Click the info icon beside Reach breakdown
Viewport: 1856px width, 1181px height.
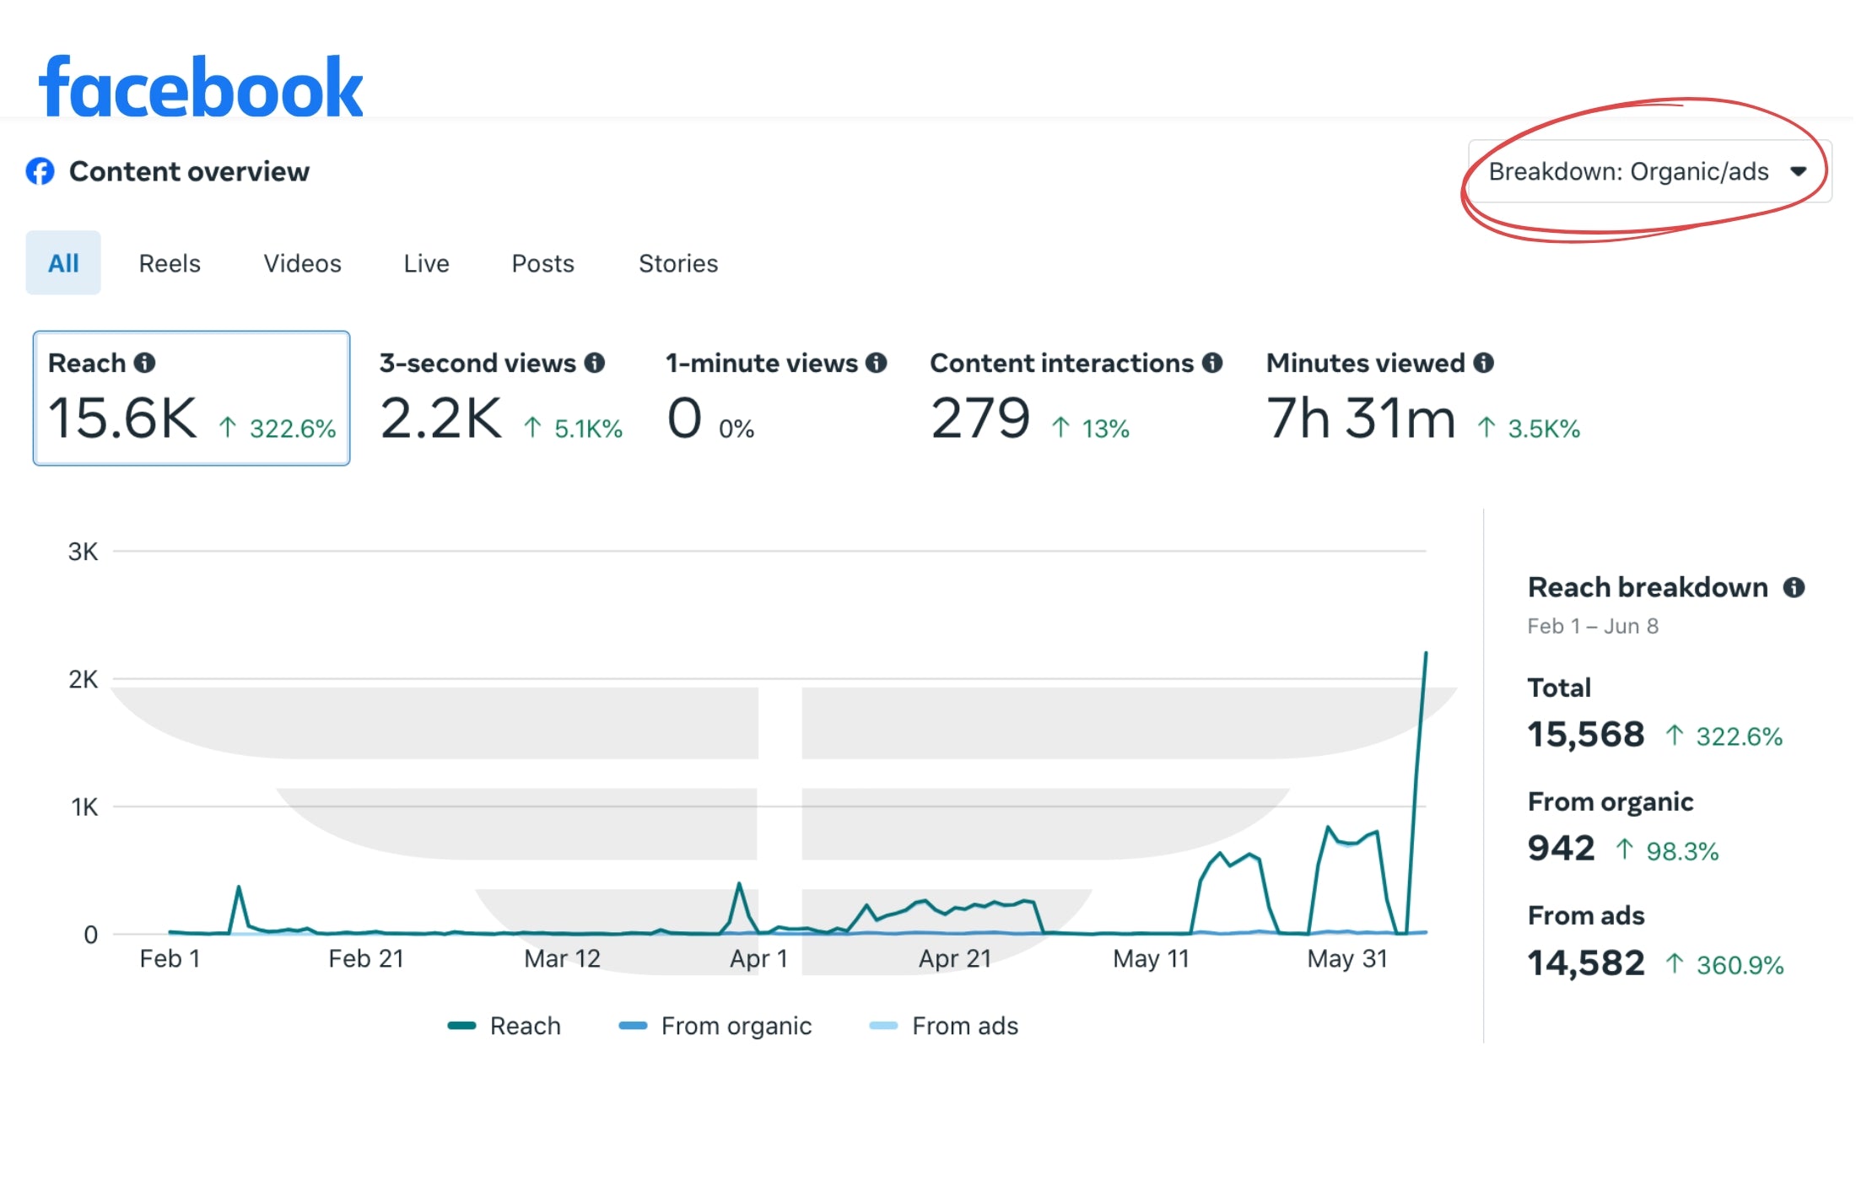[1794, 587]
